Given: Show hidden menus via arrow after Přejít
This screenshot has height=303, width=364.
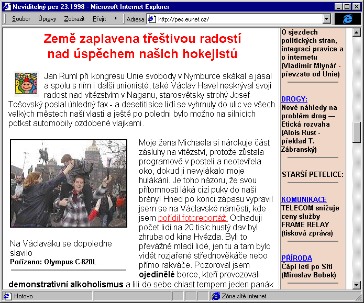Looking at the screenshot, I should coord(115,18).
